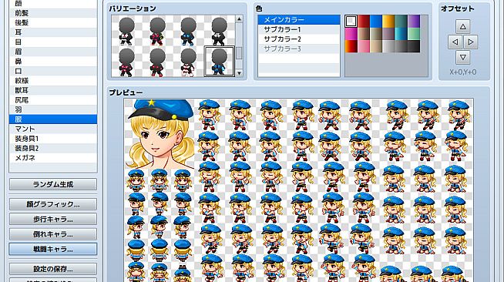Select 尻尾 (tail) part
This screenshot has height=282, width=504.
click(x=53, y=100)
